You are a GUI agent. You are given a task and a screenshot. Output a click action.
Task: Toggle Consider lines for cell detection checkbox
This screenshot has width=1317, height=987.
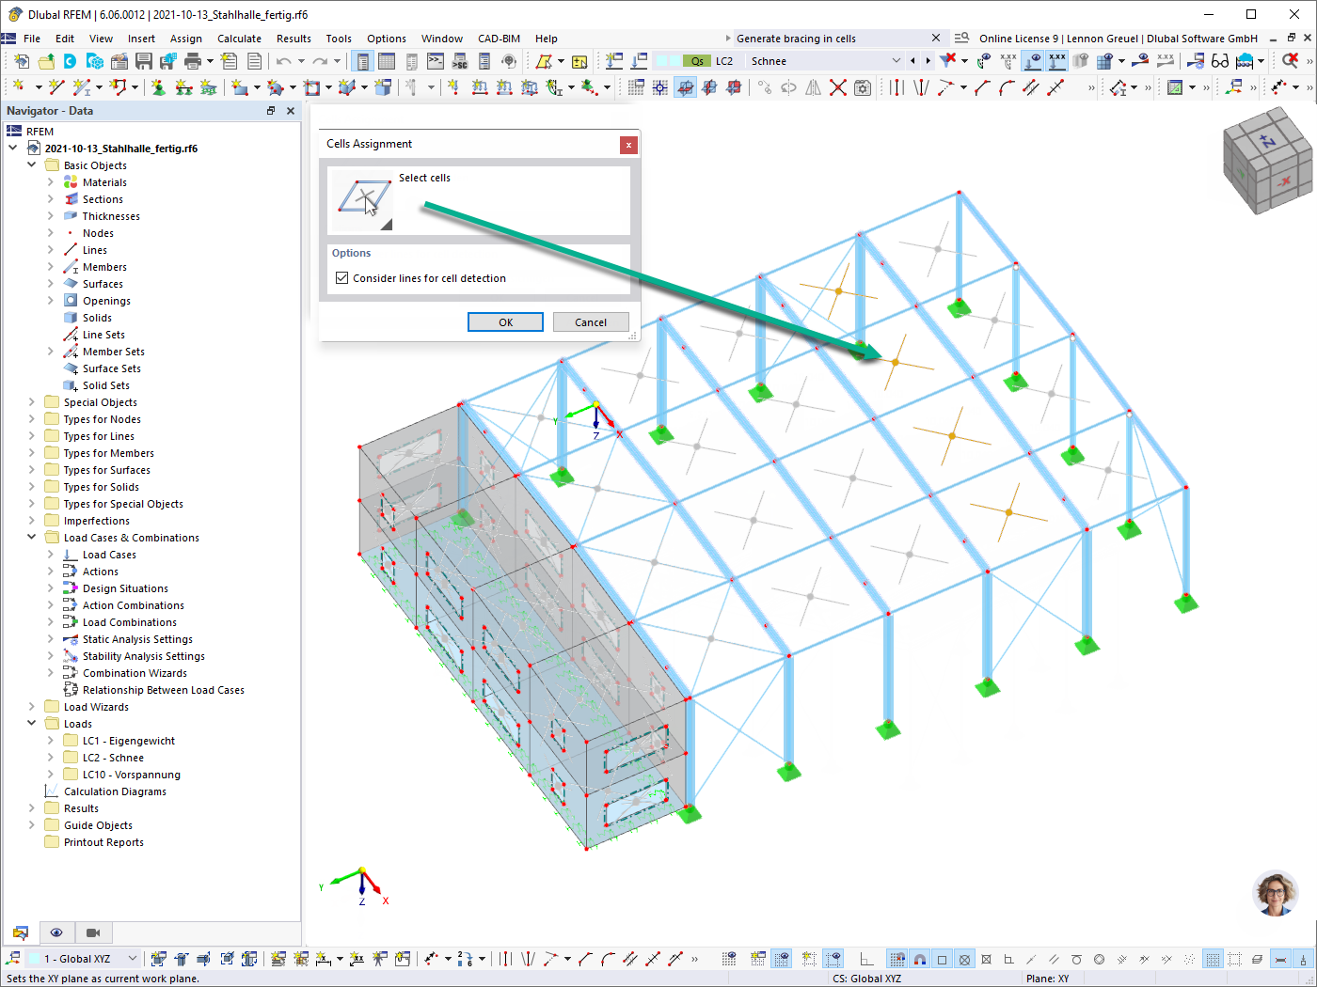point(342,278)
